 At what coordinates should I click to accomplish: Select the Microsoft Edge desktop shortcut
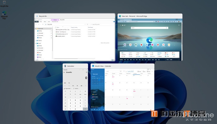coord(4,15)
